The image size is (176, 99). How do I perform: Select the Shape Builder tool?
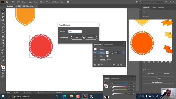pos(3,40)
